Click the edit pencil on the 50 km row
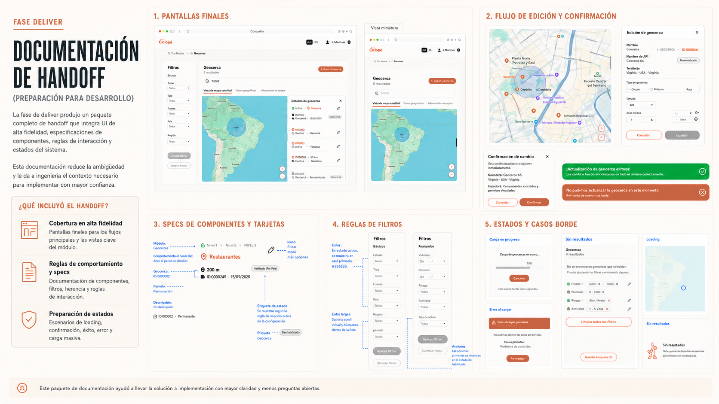The image size is (719, 404). click(338, 160)
